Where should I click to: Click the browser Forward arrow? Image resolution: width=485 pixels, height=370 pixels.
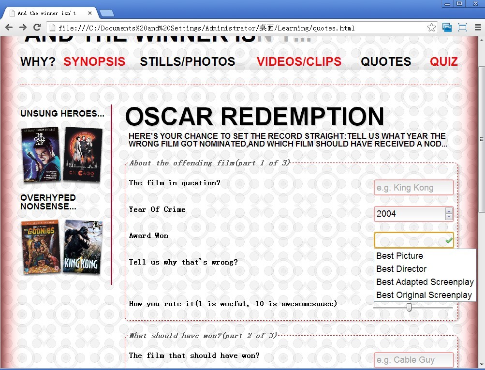(x=23, y=28)
